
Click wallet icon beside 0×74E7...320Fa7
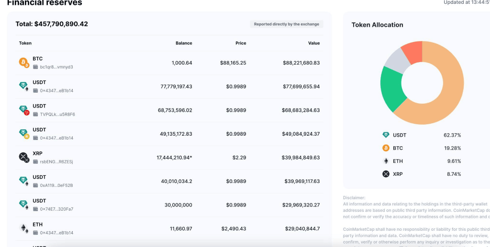tap(35, 209)
